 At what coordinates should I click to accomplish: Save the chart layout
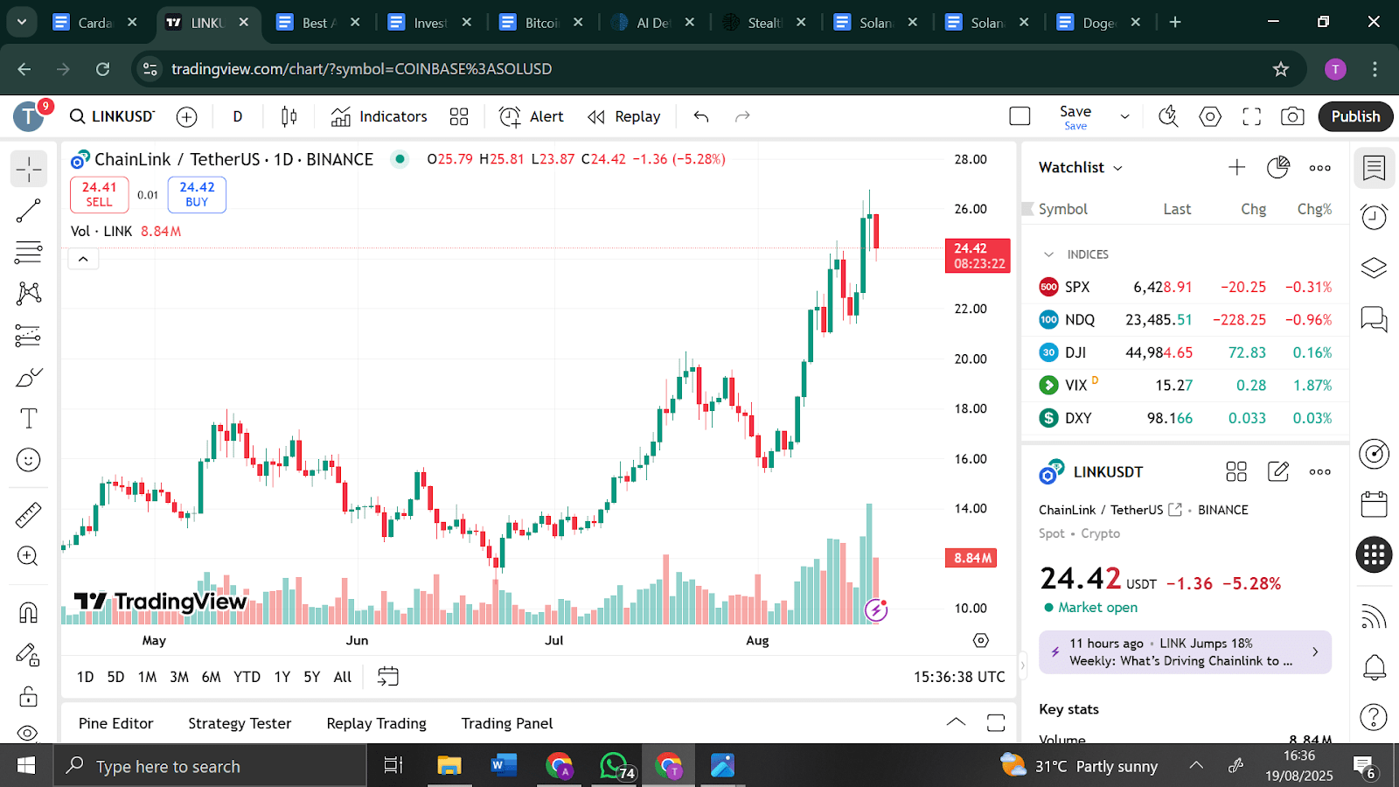(x=1075, y=116)
